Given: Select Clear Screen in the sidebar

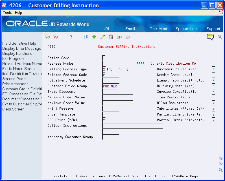Looking at the screenshot, I should click(13, 109).
